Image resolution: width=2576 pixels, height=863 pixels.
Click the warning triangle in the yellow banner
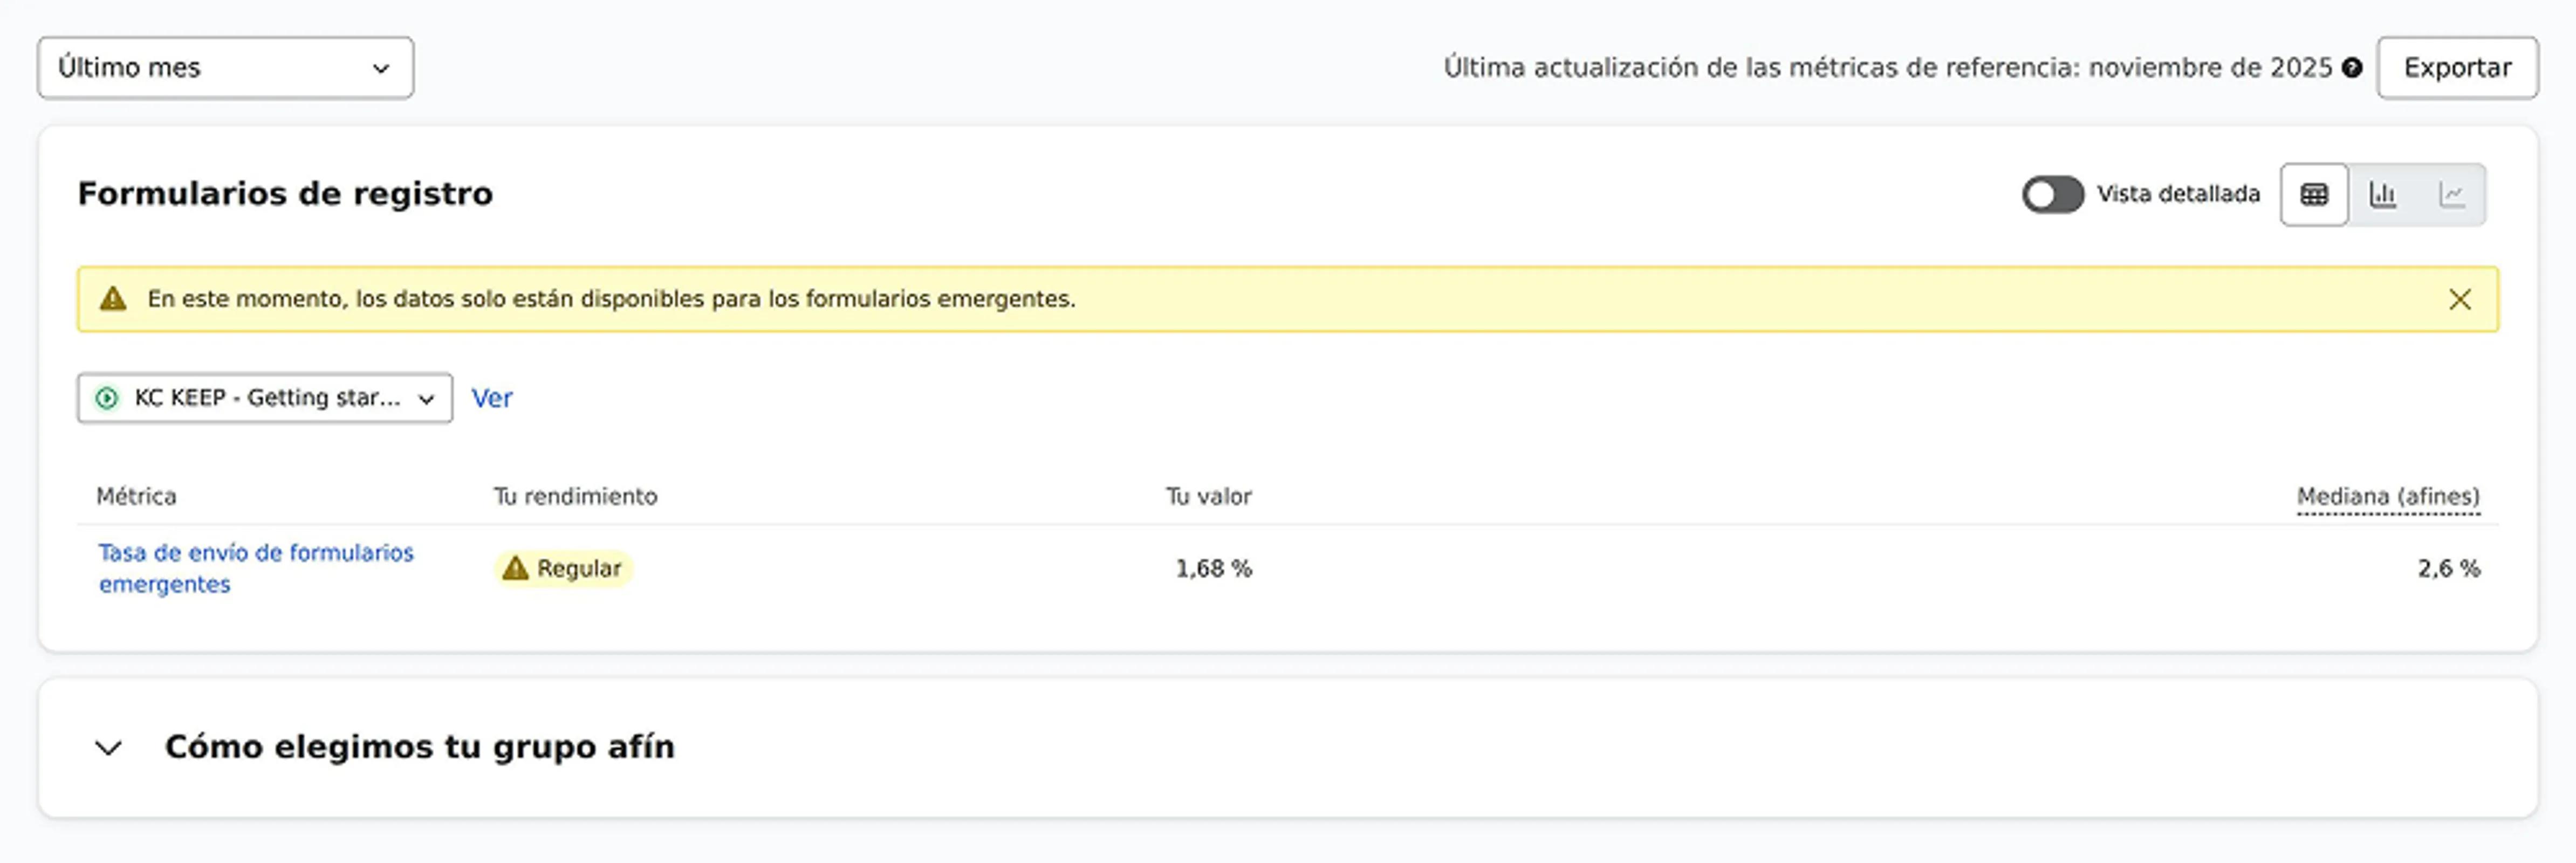[113, 297]
